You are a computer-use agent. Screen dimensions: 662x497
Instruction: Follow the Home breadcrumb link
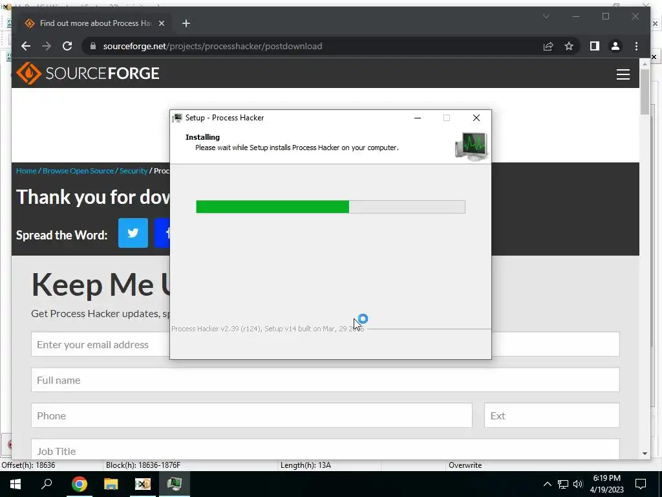coord(26,171)
